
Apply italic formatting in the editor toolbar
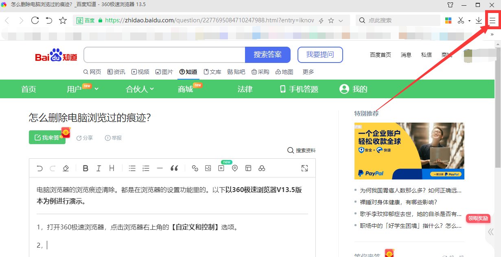98,168
